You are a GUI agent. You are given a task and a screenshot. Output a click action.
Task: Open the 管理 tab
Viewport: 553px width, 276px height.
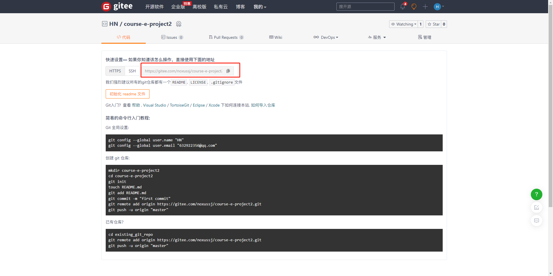(425, 37)
